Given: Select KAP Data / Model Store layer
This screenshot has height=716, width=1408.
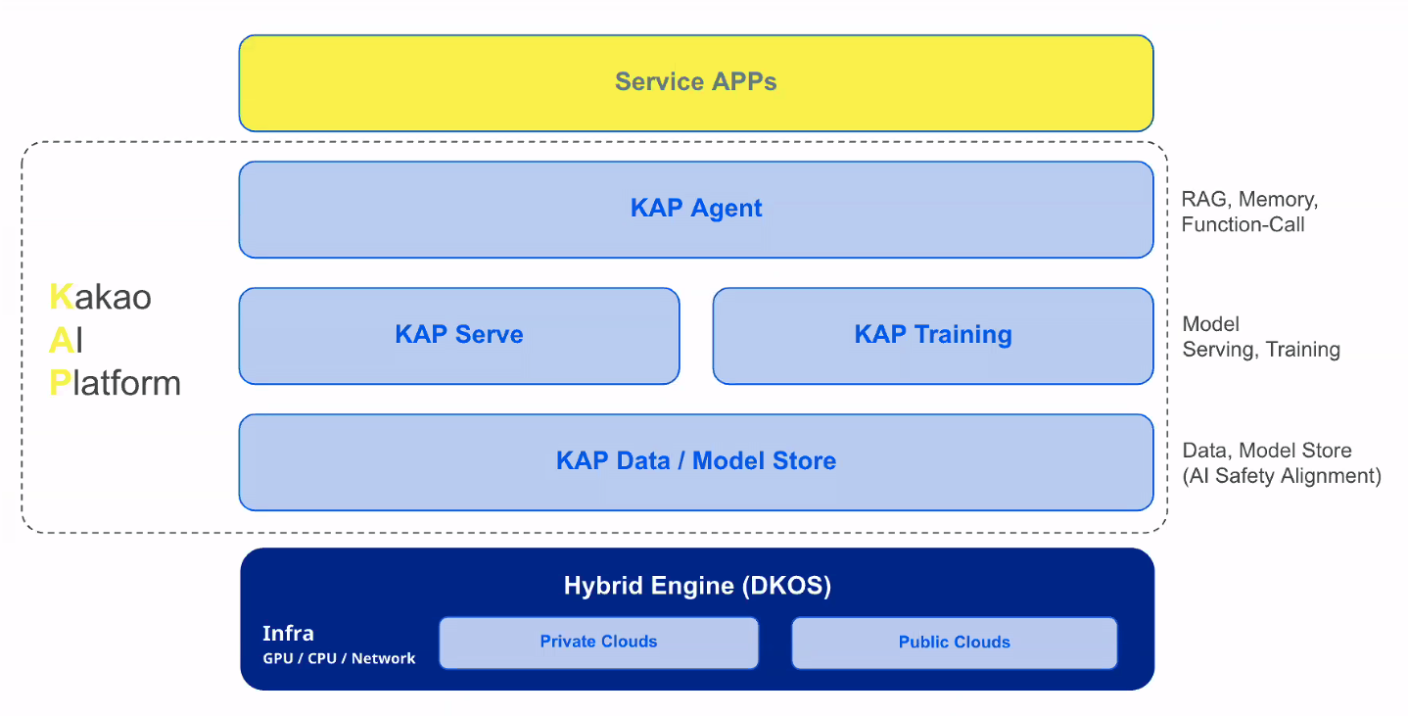Looking at the screenshot, I should click(x=696, y=462).
